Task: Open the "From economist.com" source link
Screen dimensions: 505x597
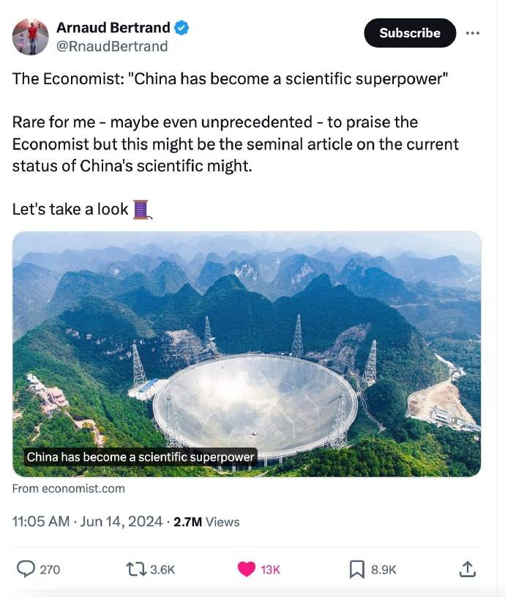Action: (x=69, y=488)
